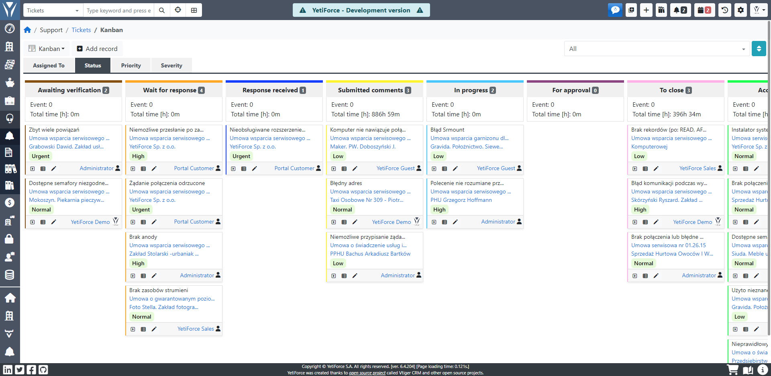
Task: Open notifications bell with badge 2
Action: coord(680,10)
